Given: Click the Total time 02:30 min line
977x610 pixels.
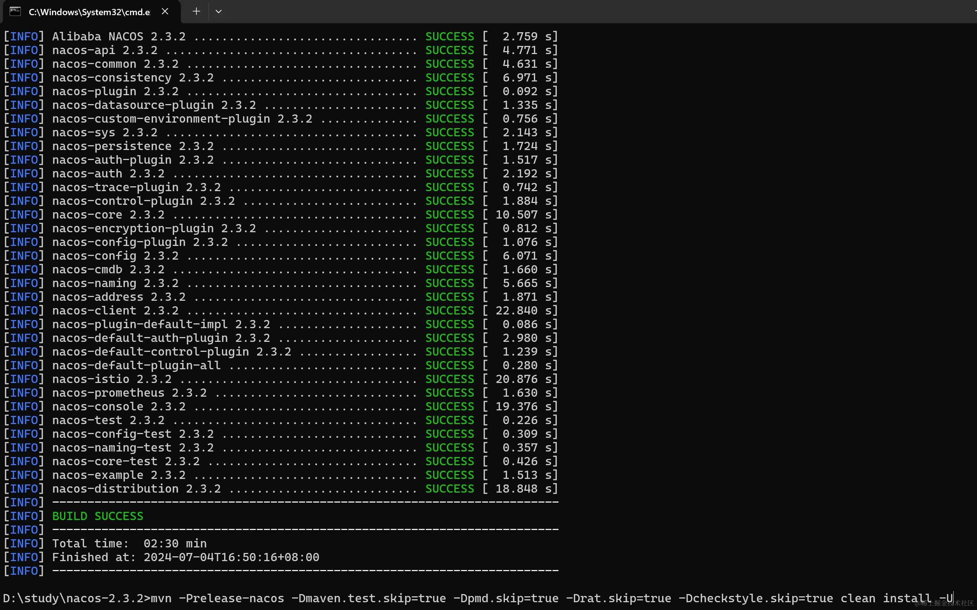Looking at the screenshot, I should 129,543.
